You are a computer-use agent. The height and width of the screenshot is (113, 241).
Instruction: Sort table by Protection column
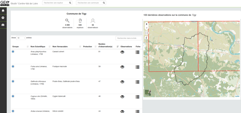tap(90, 47)
